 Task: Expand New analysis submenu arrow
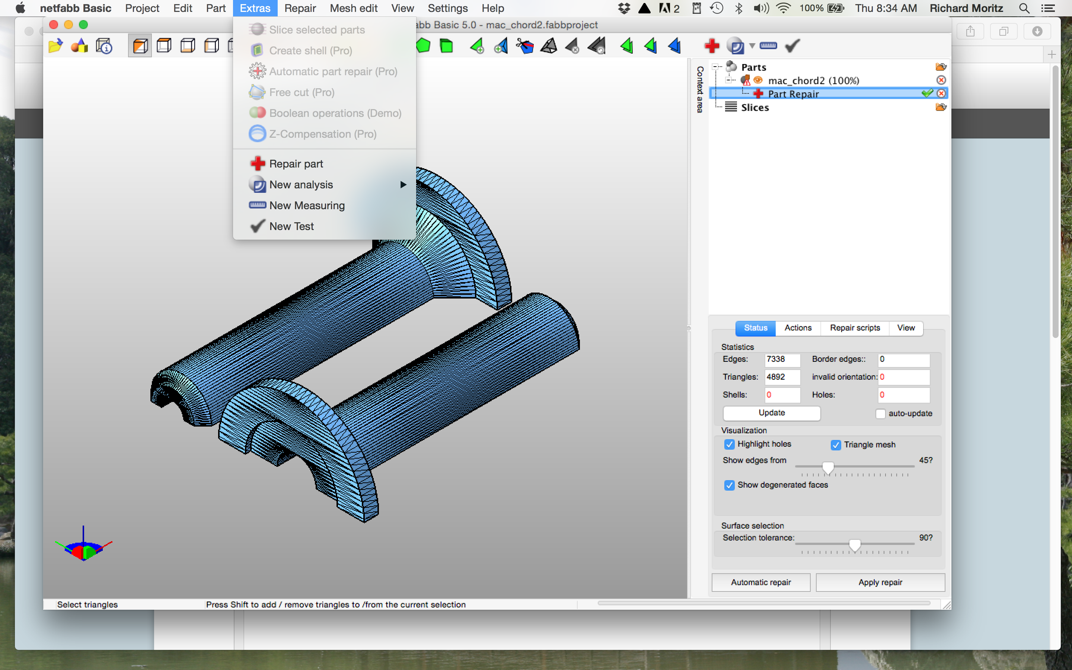(x=403, y=184)
